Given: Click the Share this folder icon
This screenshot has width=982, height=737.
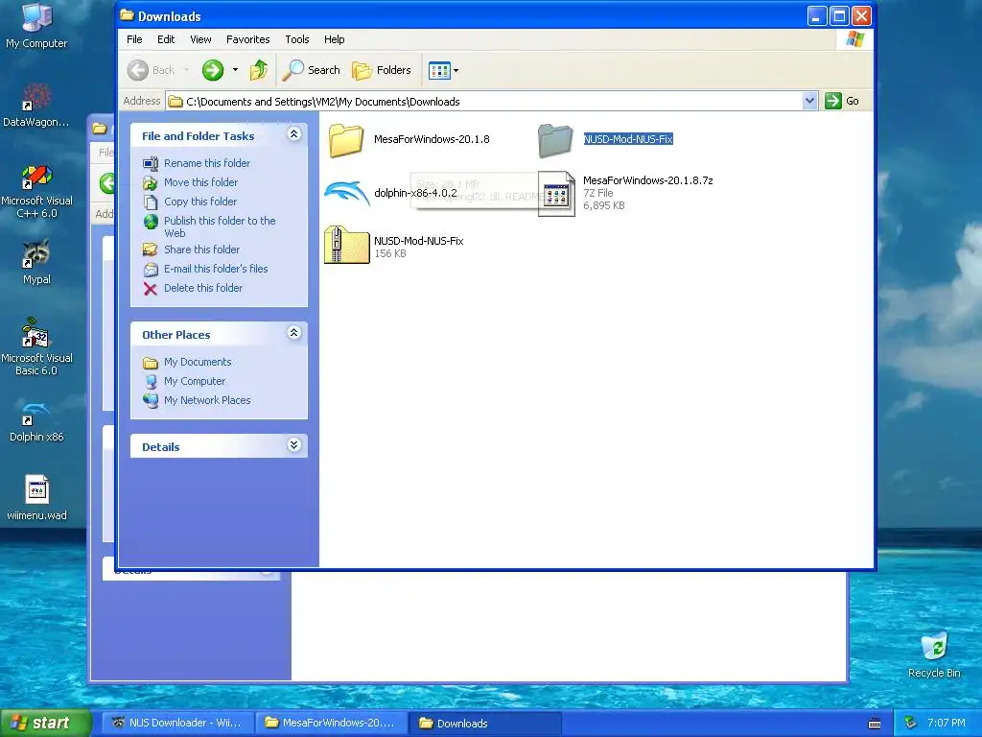Looking at the screenshot, I should (151, 250).
